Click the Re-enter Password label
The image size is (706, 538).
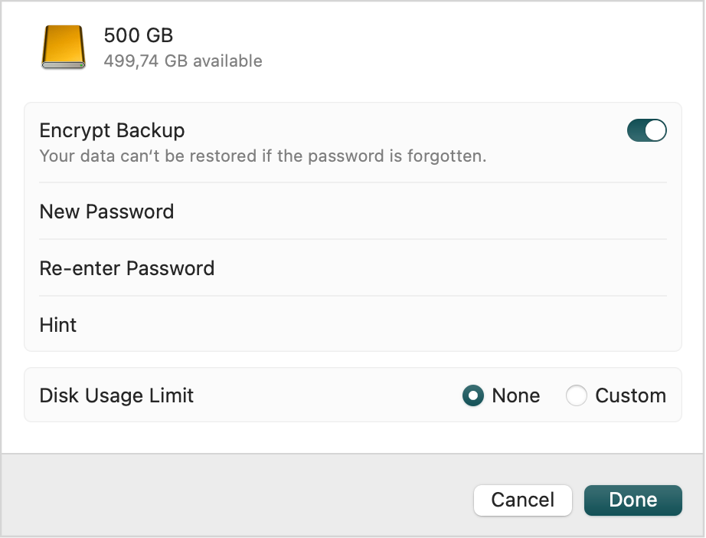click(127, 268)
